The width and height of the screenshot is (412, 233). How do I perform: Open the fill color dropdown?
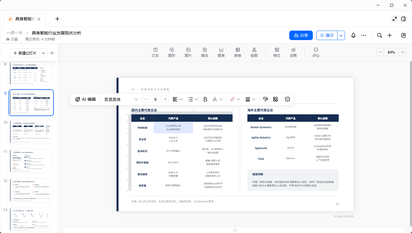point(235,99)
